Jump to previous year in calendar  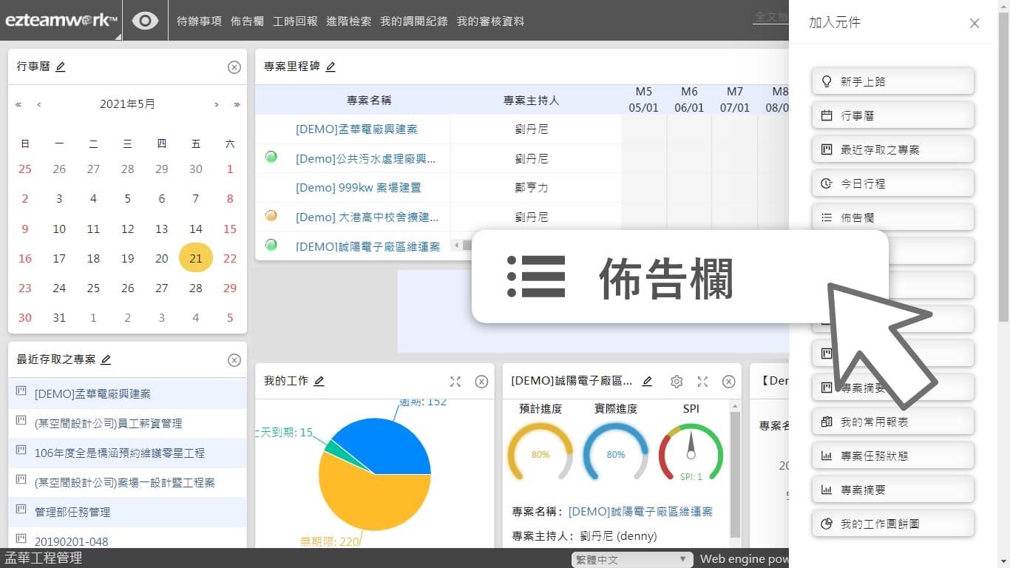(18, 105)
